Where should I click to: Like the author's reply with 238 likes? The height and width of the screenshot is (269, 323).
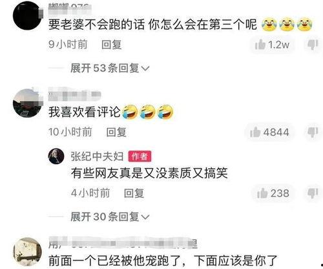(x=273, y=193)
